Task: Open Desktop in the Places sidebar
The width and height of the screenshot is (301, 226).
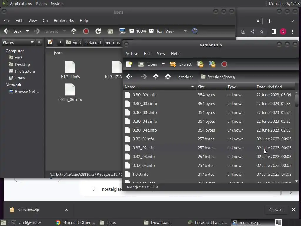Action: tap(19, 64)
